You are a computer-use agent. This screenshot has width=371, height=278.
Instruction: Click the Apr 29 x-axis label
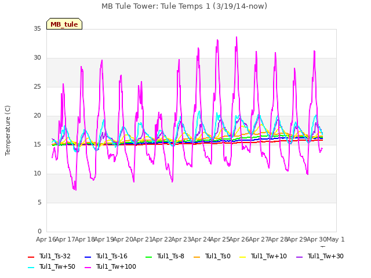[297, 239]
